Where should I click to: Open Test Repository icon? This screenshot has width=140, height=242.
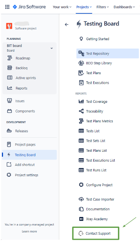[x=81, y=54]
